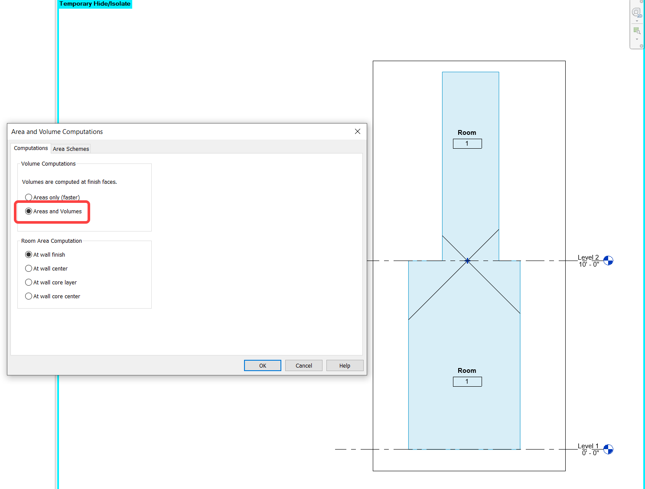This screenshot has height=489, width=645.
Task: Click the upper Room tag crossing marker
Action: (467, 261)
